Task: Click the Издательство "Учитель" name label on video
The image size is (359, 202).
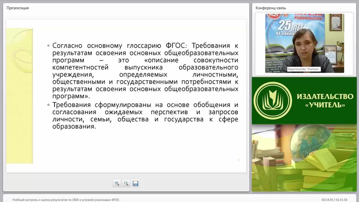Action: coord(303,69)
